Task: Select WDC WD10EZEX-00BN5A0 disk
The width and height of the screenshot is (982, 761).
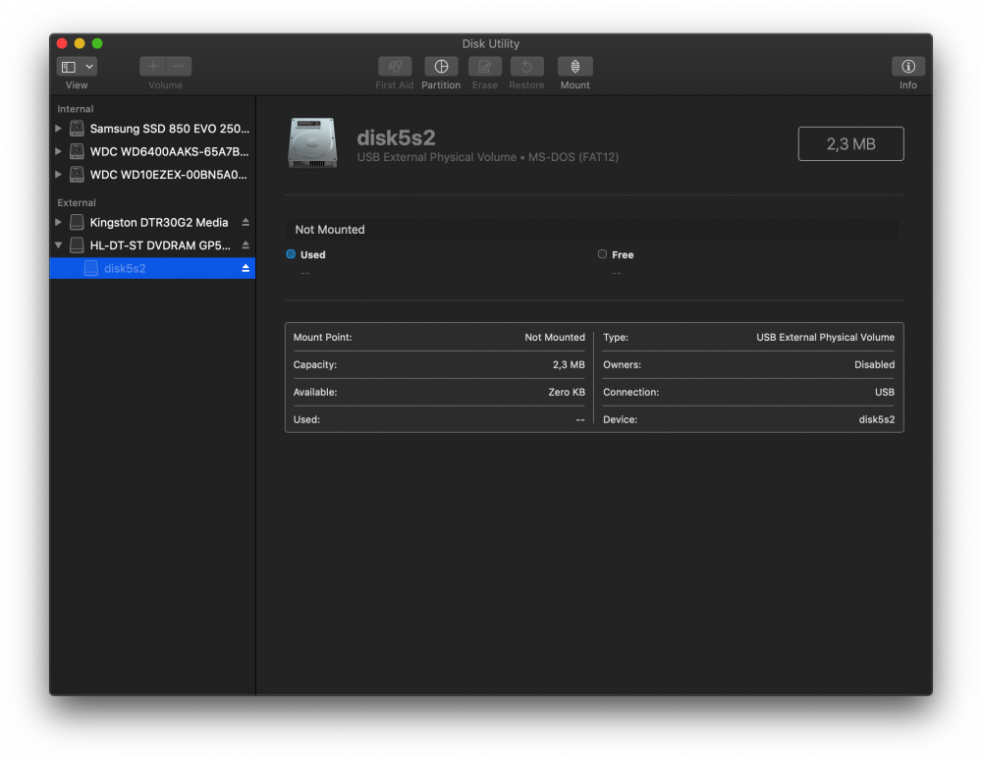Action: tap(152, 174)
